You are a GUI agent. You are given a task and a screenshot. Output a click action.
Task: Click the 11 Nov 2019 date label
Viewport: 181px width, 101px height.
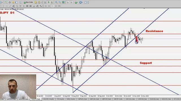[136, 96]
